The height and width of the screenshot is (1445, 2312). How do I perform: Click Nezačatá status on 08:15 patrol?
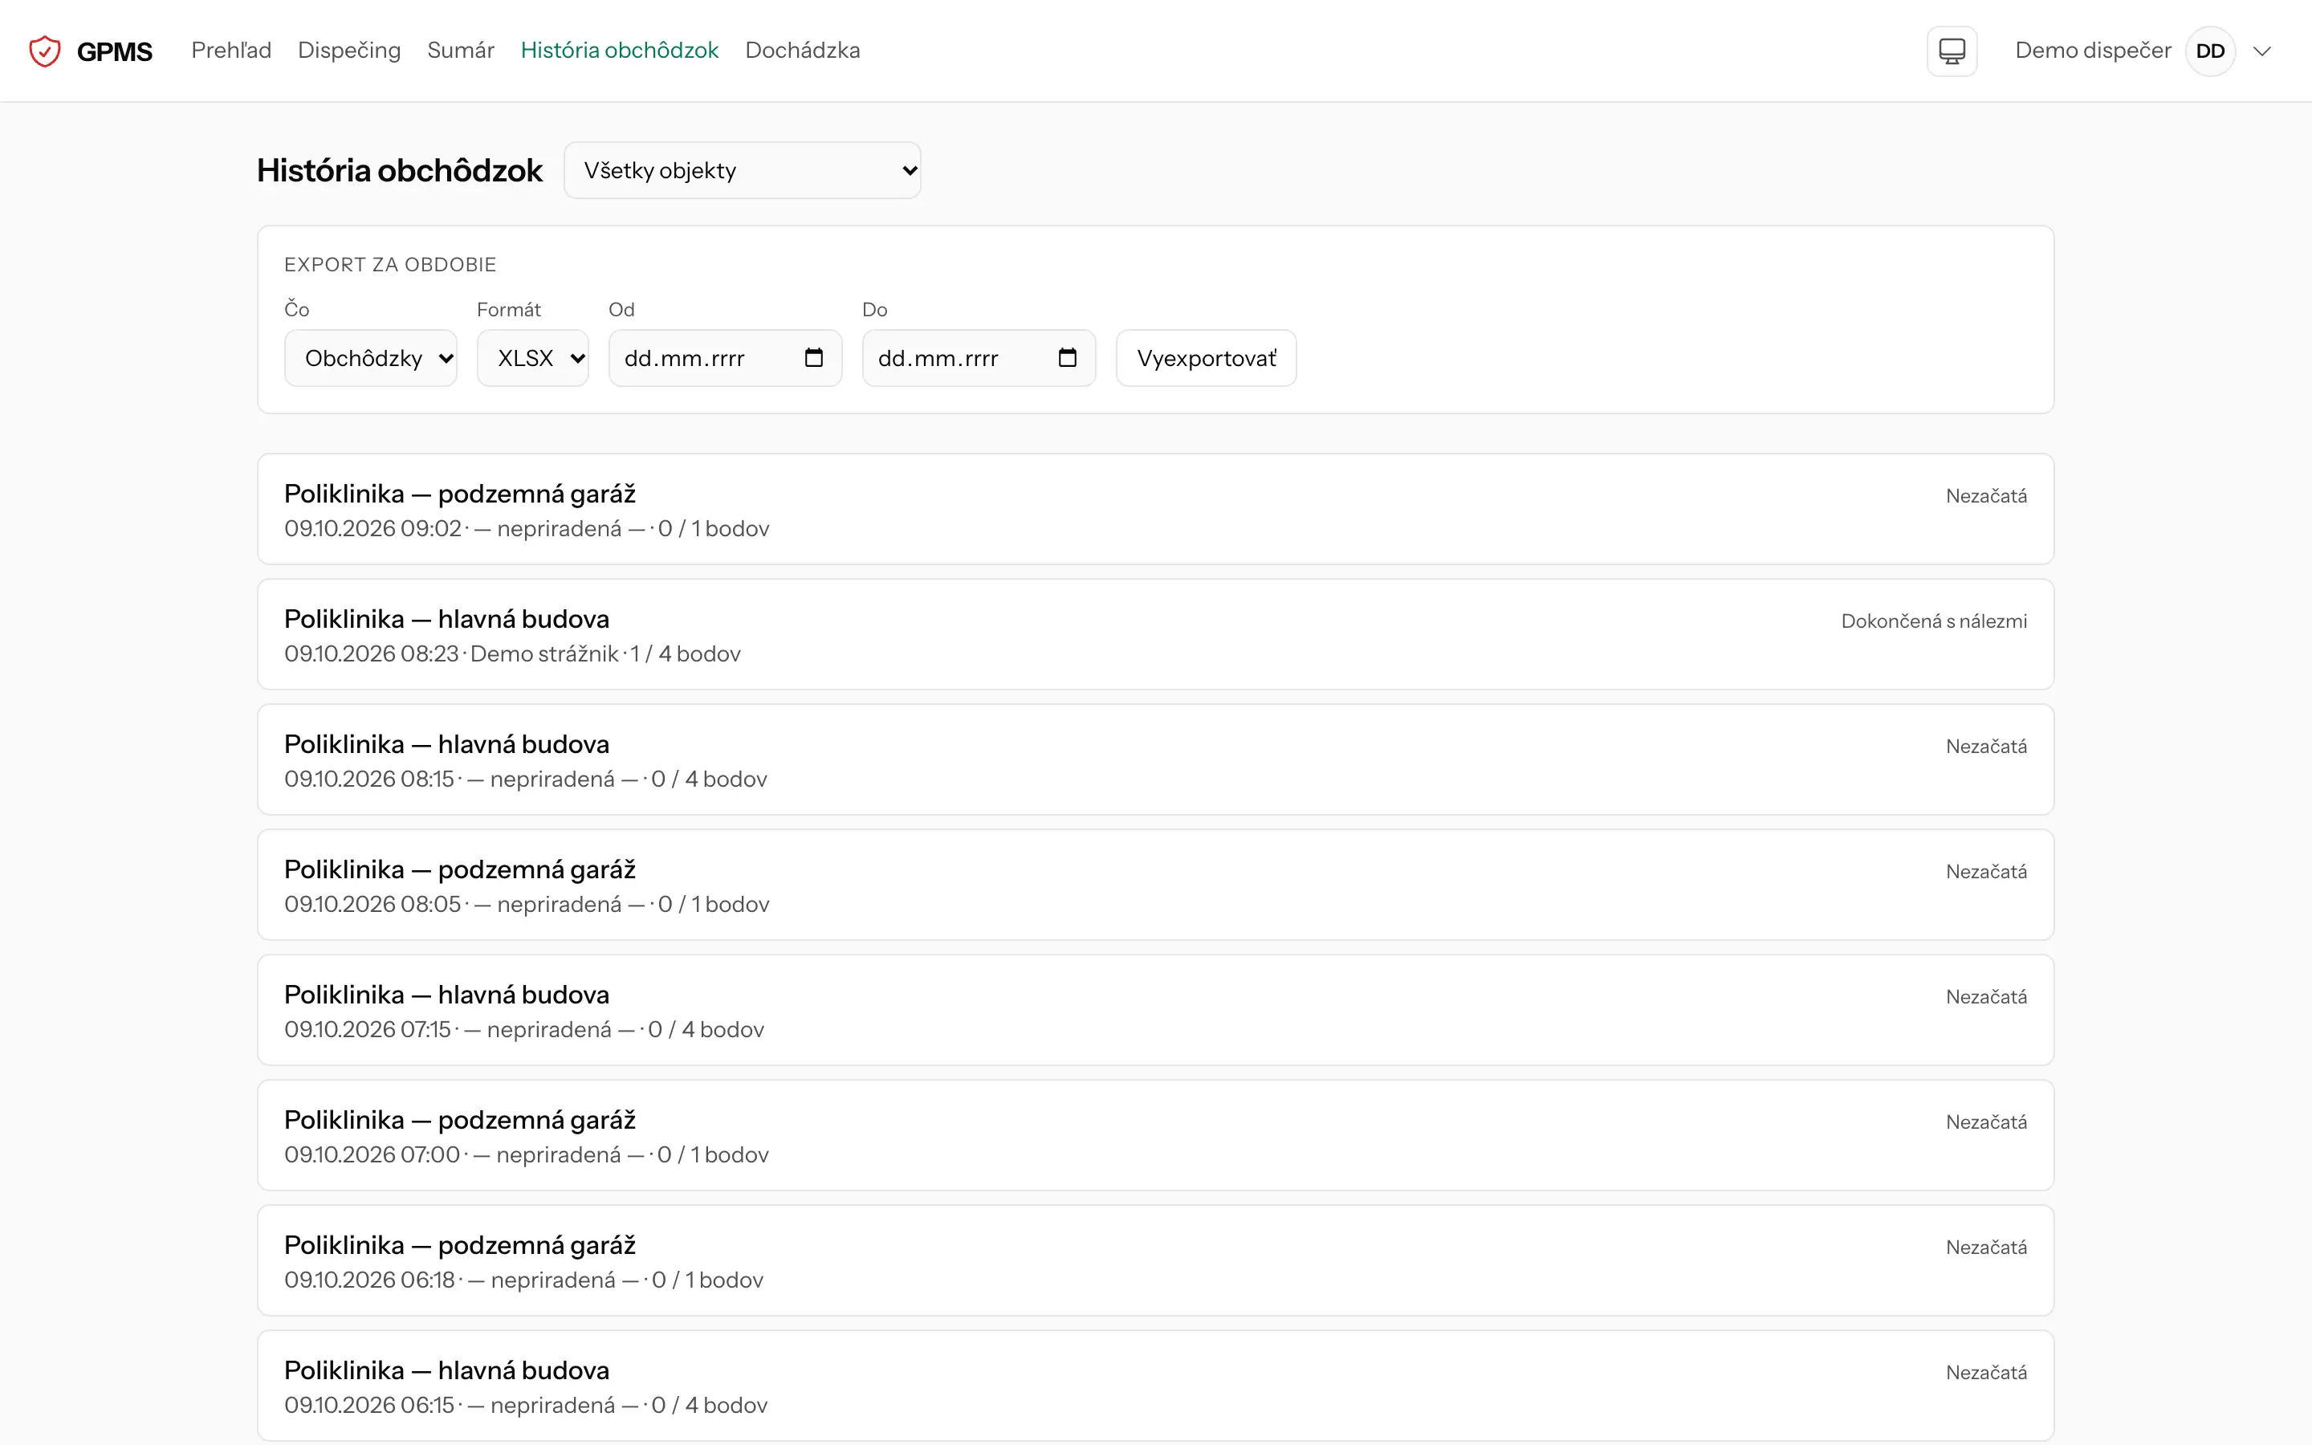tap(1986, 747)
